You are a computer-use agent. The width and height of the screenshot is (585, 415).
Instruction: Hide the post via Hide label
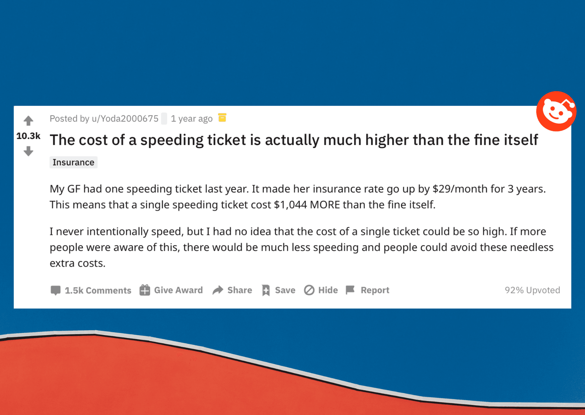pyautogui.click(x=328, y=290)
